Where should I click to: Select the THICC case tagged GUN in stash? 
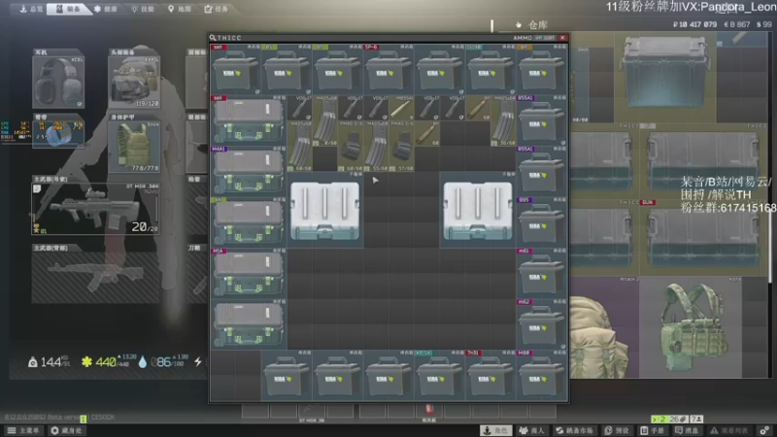[x=702, y=238]
